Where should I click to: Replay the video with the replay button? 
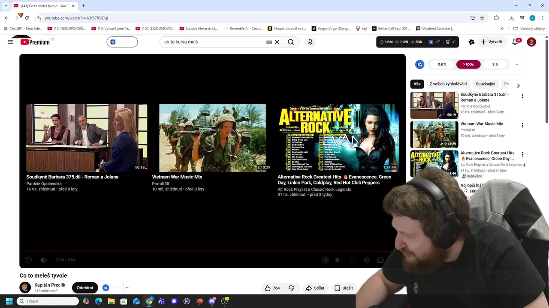tap(28, 260)
